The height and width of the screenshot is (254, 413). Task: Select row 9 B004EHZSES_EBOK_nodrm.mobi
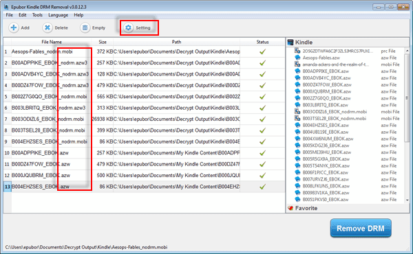click(144, 141)
